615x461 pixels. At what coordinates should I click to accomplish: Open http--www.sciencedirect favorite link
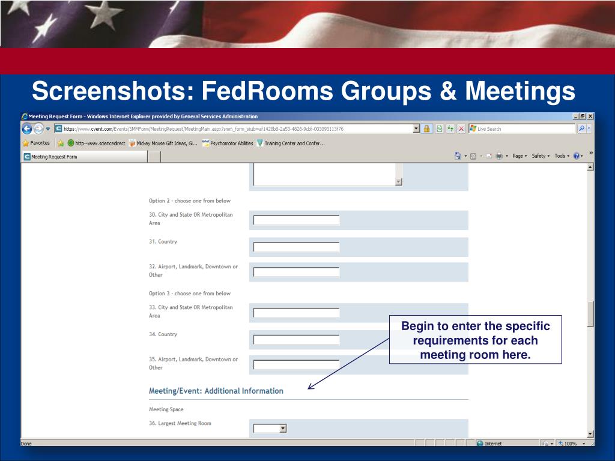tap(97, 143)
